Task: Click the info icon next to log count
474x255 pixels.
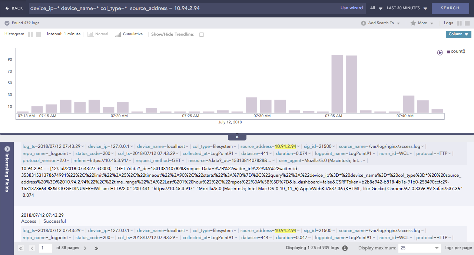Action: click(345, 248)
